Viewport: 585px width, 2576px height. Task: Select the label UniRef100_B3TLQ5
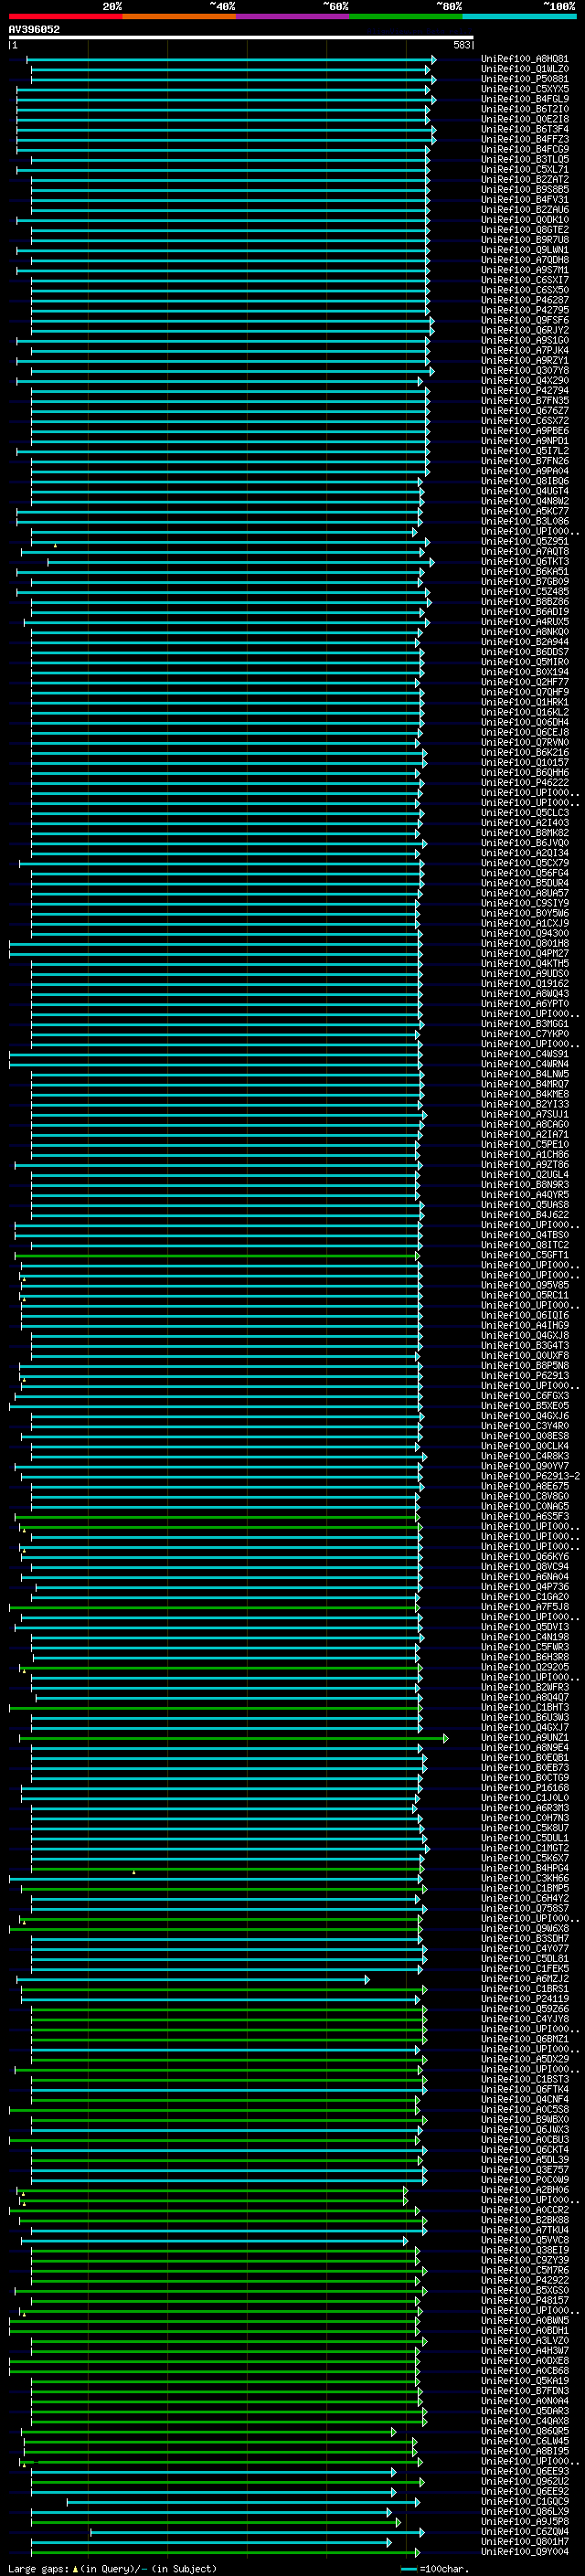point(525,159)
